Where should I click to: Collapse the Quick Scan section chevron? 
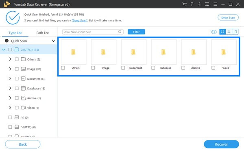click(54, 41)
